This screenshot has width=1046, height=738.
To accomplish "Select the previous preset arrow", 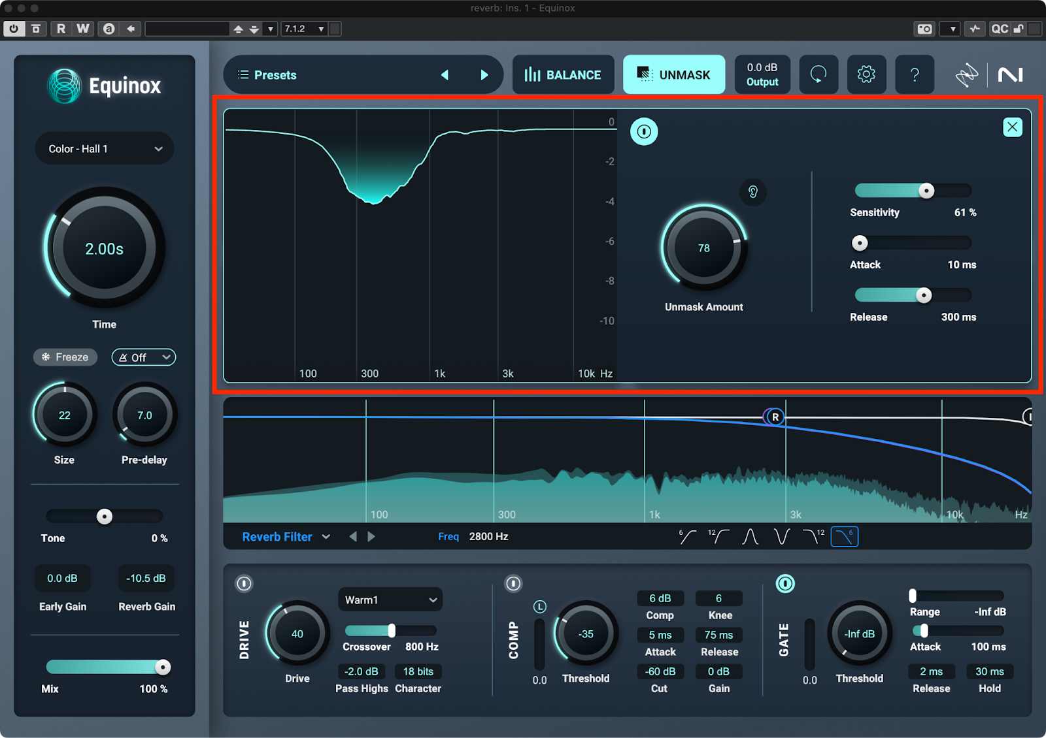I will (445, 75).
